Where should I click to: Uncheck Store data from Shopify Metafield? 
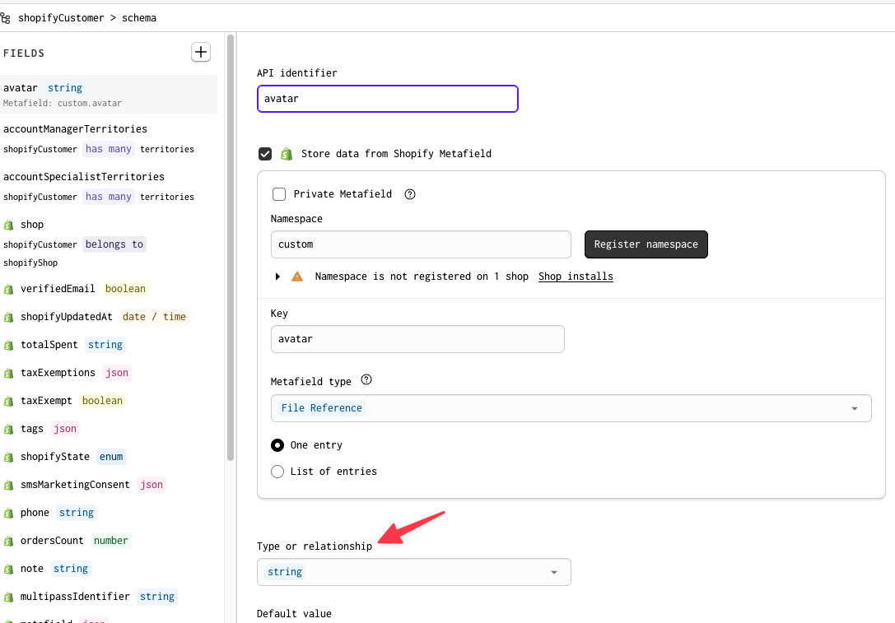coord(265,154)
